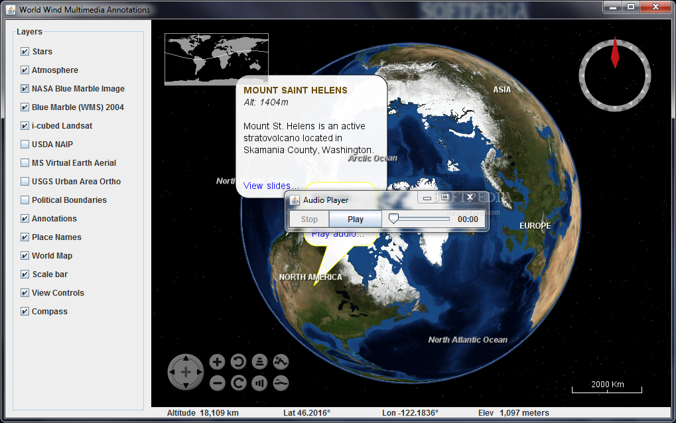Decrease vertical exaggeration with flat terrain icon

tap(281, 383)
